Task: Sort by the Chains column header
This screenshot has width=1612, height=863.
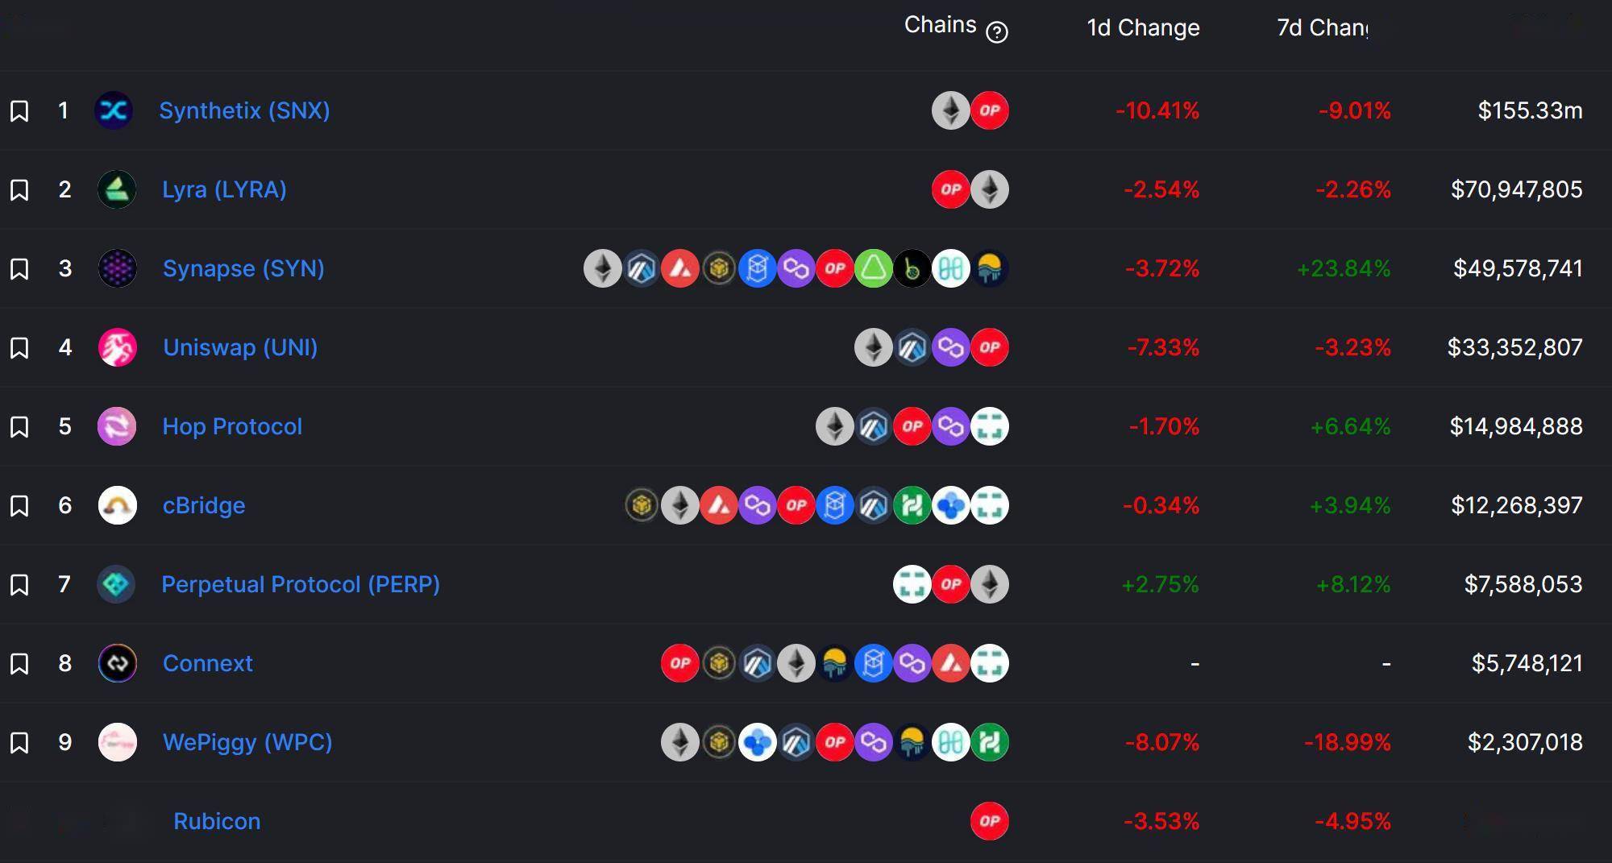Action: (x=940, y=25)
